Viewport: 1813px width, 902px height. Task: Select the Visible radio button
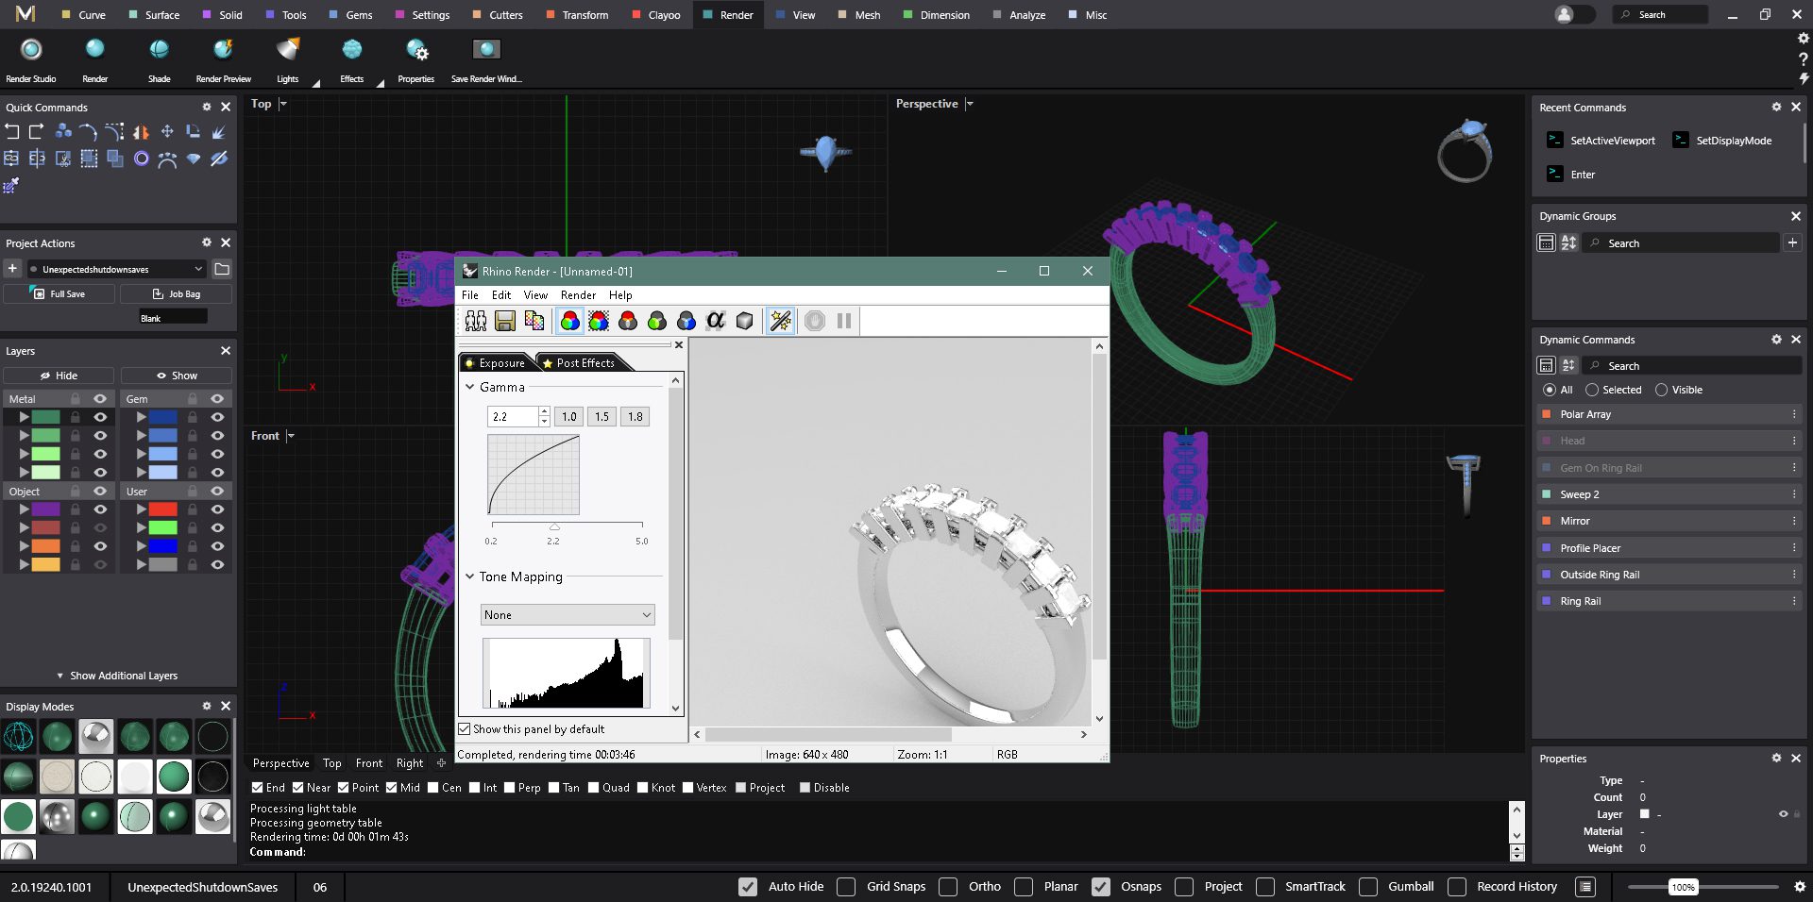click(x=1662, y=390)
